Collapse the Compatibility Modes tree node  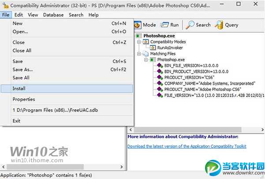(x=139, y=42)
